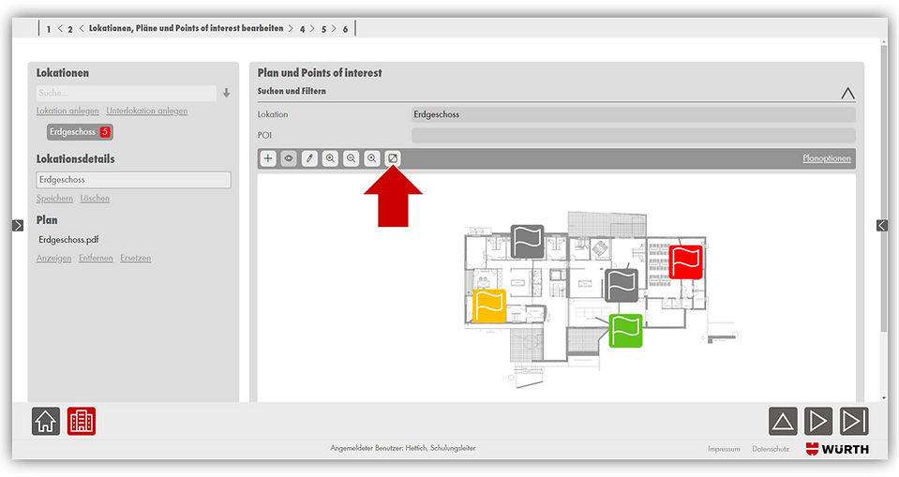Zoom out of the floor plan
This screenshot has width=899, height=477.
pyautogui.click(x=351, y=158)
